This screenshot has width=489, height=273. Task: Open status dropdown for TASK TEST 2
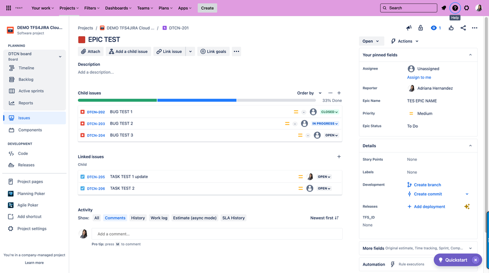[324, 188]
